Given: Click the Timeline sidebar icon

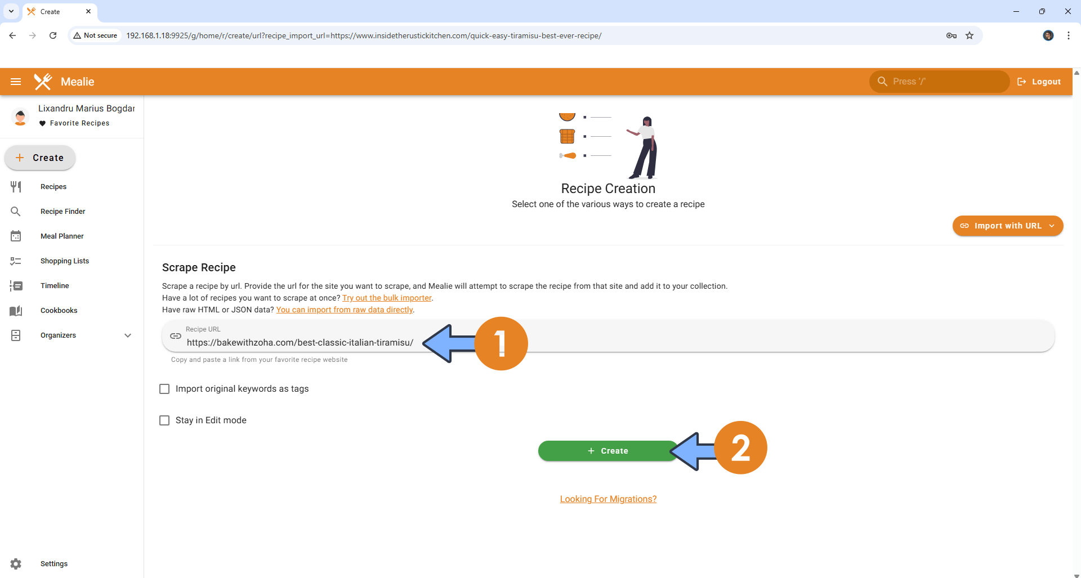Looking at the screenshot, I should [x=16, y=286].
